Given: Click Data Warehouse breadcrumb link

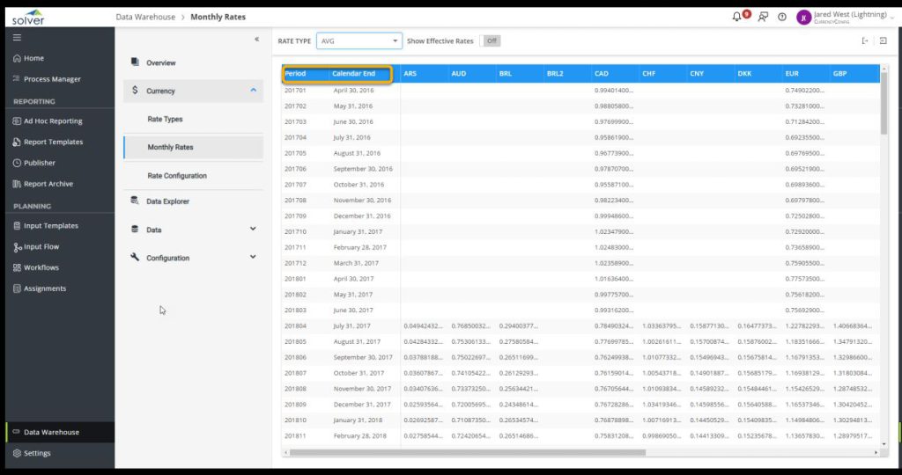Looking at the screenshot, I should tap(145, 17).
